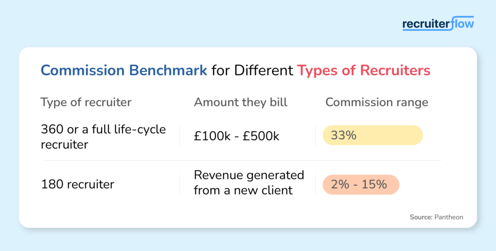
Task: Click the 2% - 15% text value
Action: click(359, 184)
